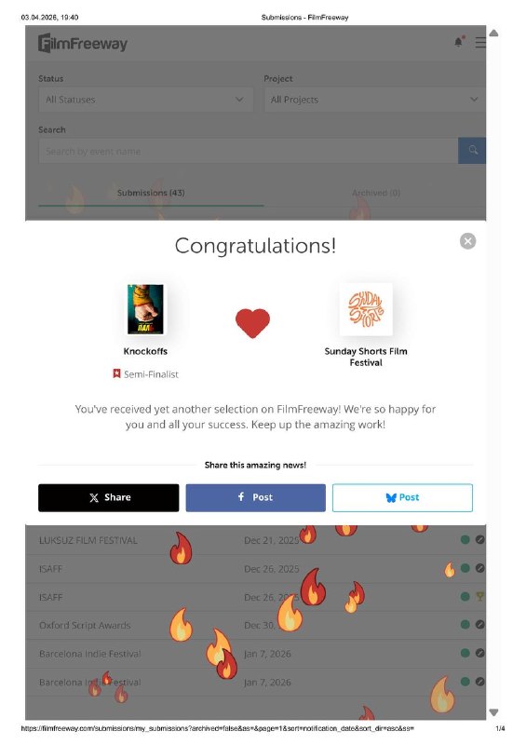
Task: Post the news to Facebook
Action: click(x=256, y=497)
